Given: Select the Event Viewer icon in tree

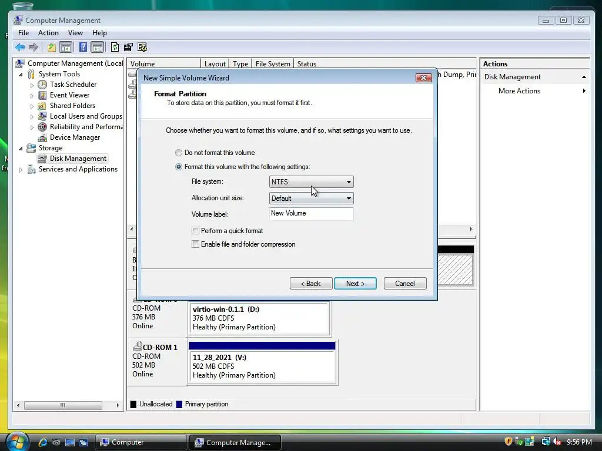Looking at the screenshot, I should (x=42, y=95).
